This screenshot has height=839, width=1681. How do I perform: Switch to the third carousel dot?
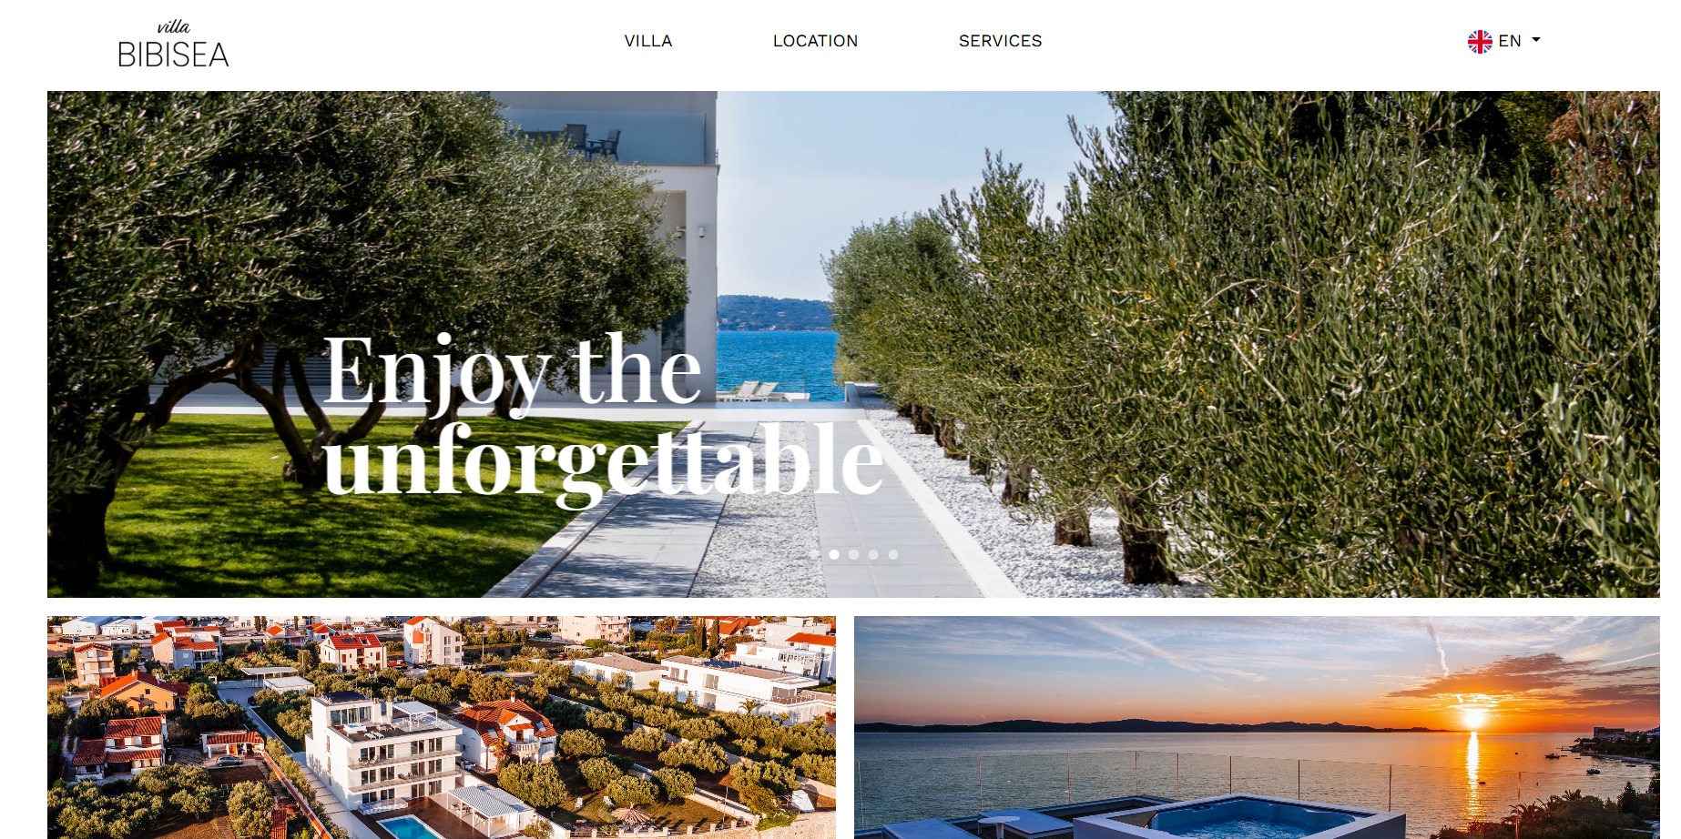point(853,554)
